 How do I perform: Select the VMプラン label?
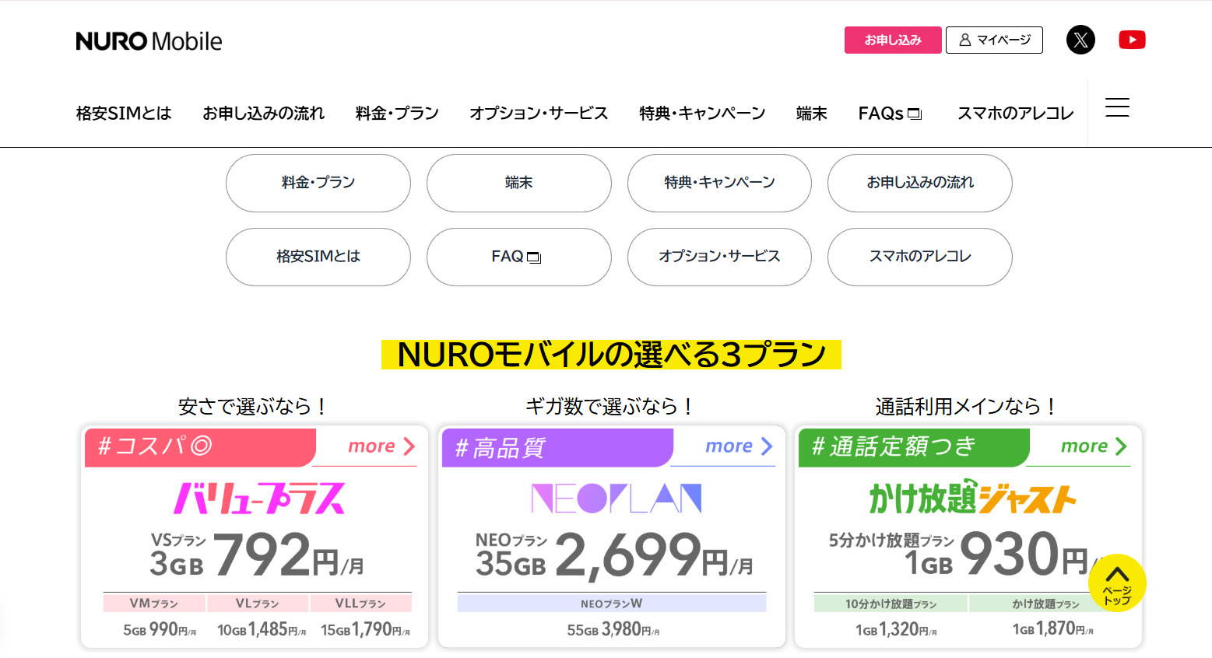tap(154, 604)
